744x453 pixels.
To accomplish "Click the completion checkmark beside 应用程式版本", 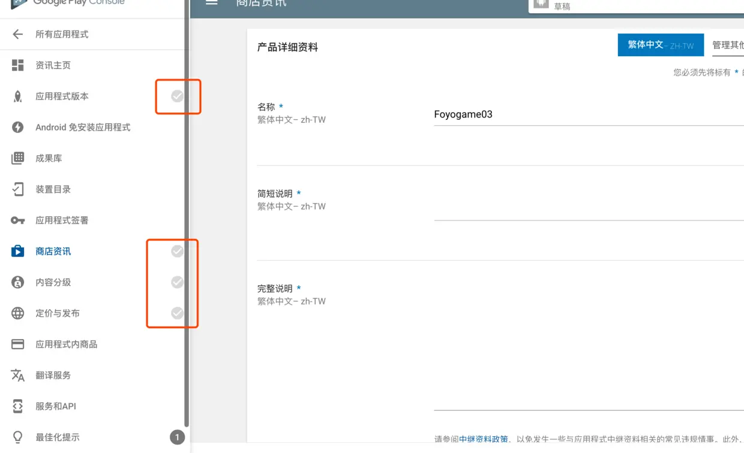I will coord(177,96).
